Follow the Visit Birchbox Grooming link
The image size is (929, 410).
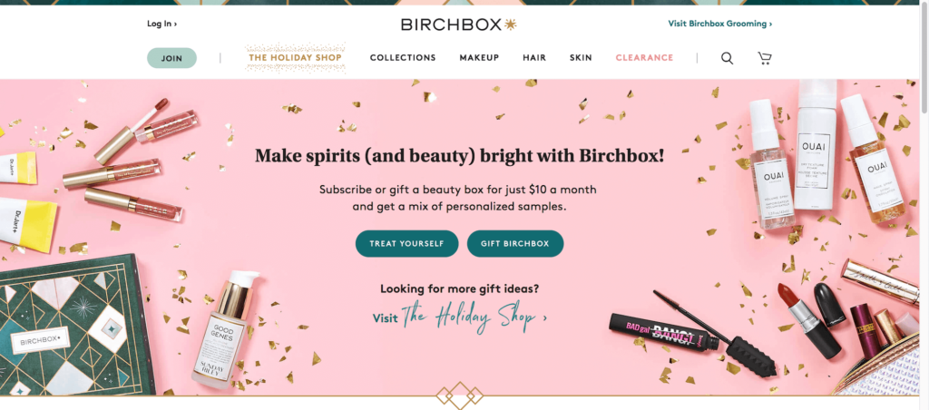(x=719, y=24)
